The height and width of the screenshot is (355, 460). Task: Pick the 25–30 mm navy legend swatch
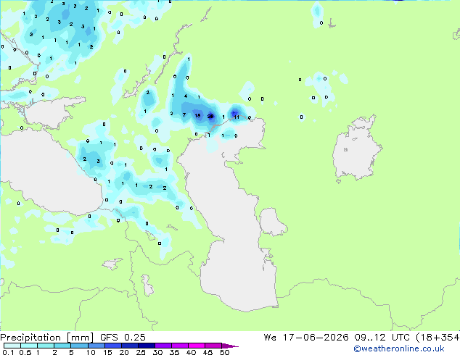pos(146,346)
